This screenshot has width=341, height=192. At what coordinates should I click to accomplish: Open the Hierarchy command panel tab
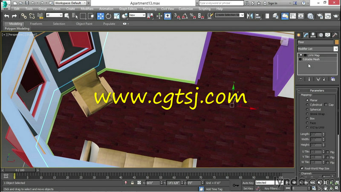[313, 35]
